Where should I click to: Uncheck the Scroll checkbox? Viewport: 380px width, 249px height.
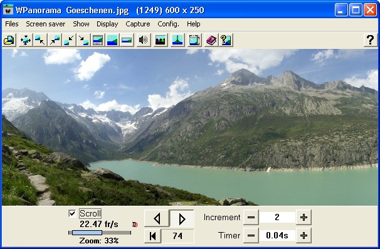[x=72, y=213]
